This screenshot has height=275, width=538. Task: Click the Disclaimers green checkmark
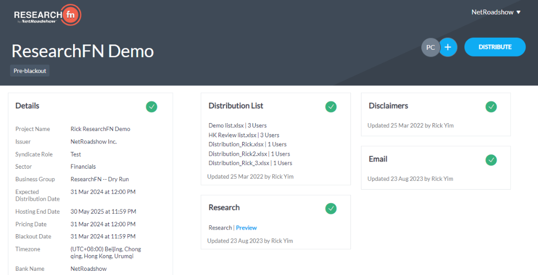tap(491, 107)
